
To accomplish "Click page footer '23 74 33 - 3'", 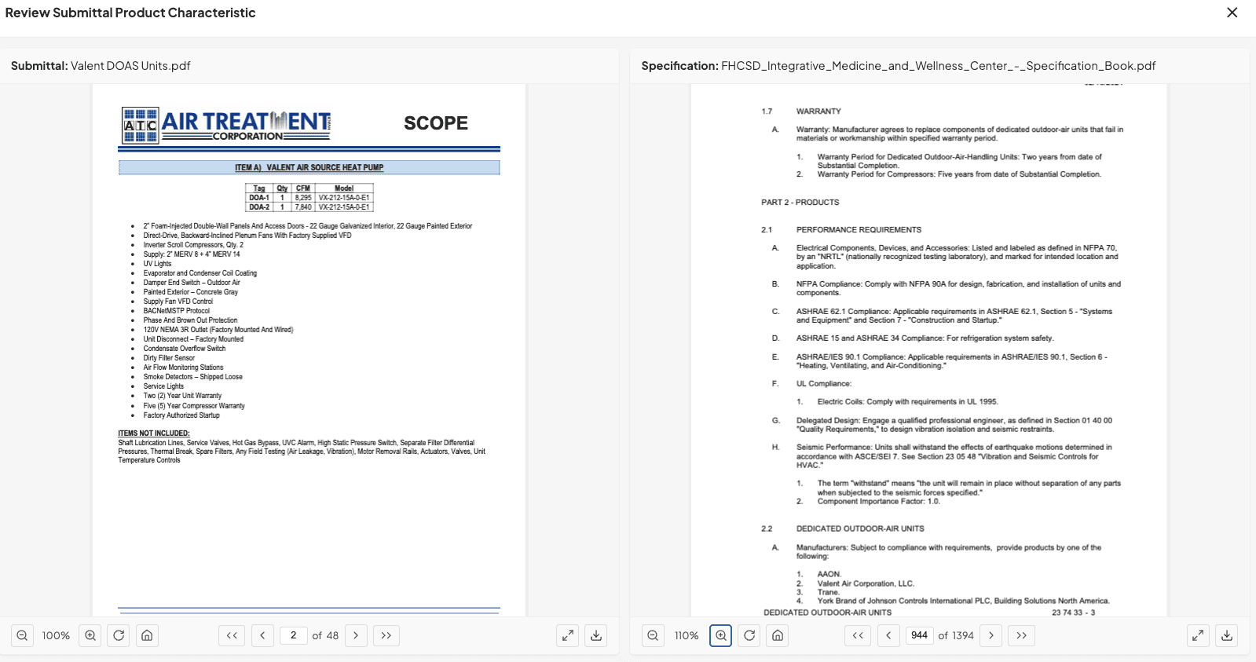I will coord(1073,613).
